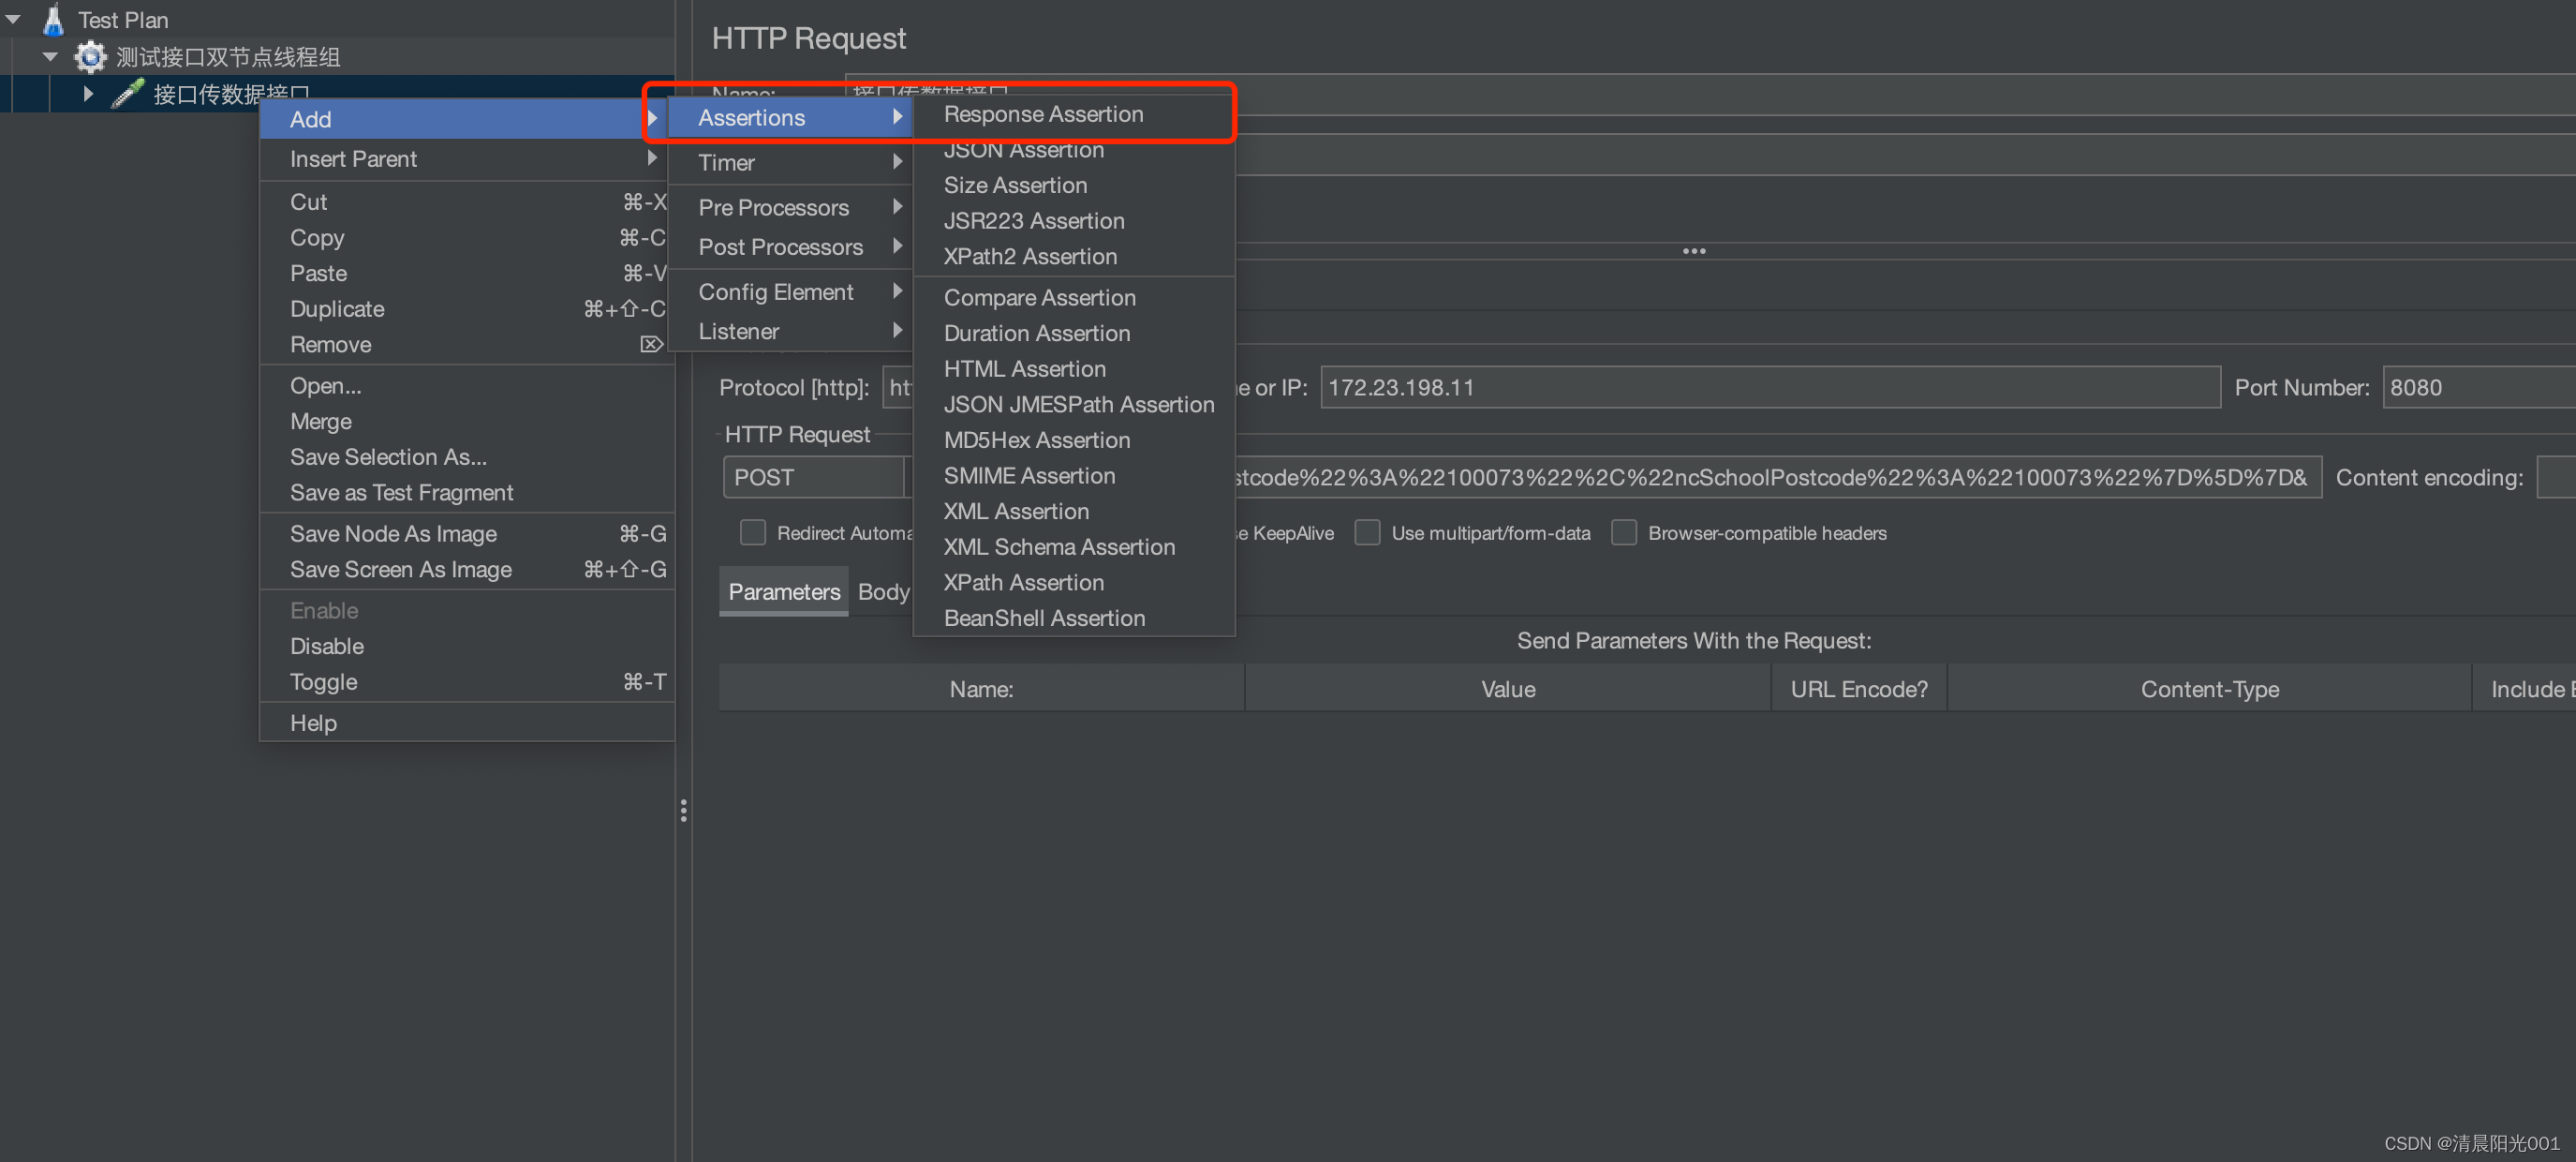Image resolution: width=2576 pixels, height=1162 pixels.
Task: Expand the HTTP sampler tree node
Action: click(x=88, y=94)
